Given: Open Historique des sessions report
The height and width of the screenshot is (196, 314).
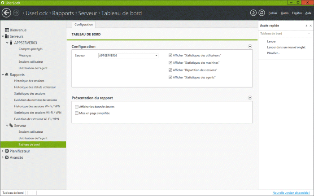Looking at the screenshot, I should point(29,81).
